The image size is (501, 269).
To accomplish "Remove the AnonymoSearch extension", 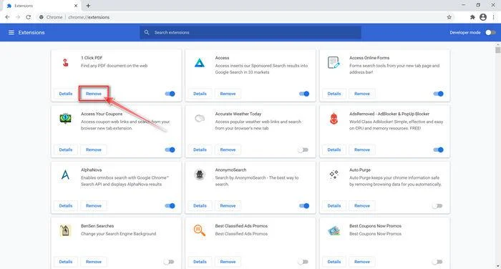I will 228,206.
